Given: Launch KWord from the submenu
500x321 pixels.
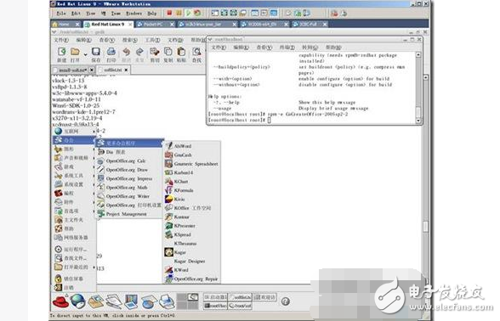Looking at the screenshot, I should coord(191,270).
